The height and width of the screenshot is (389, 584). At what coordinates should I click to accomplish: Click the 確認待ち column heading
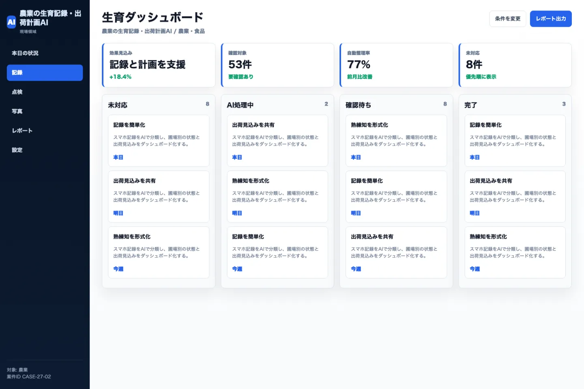click(x=358, y=105)
